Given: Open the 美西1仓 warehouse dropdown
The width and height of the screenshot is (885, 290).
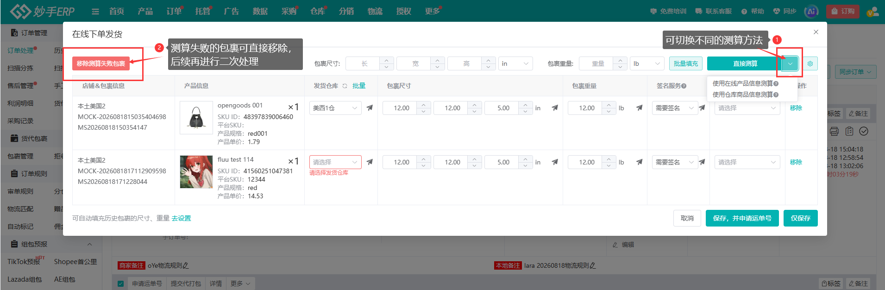Looking at the screenshot, I should [x=335, y=108].
